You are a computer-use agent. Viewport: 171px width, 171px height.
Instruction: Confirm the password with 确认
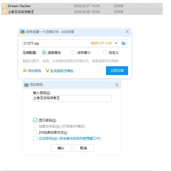[61, 148]
